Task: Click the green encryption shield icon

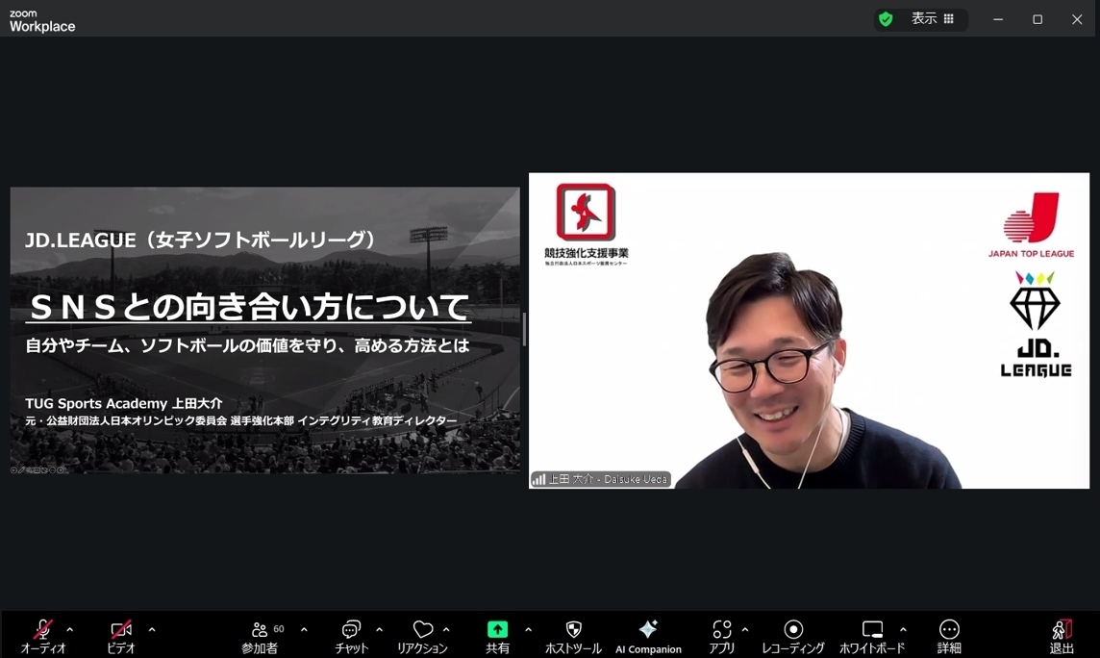Action: 886,19
